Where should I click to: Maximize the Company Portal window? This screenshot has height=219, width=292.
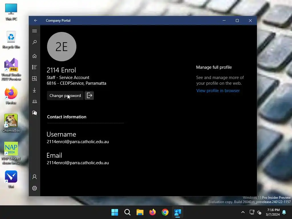(x=237, y=21)
